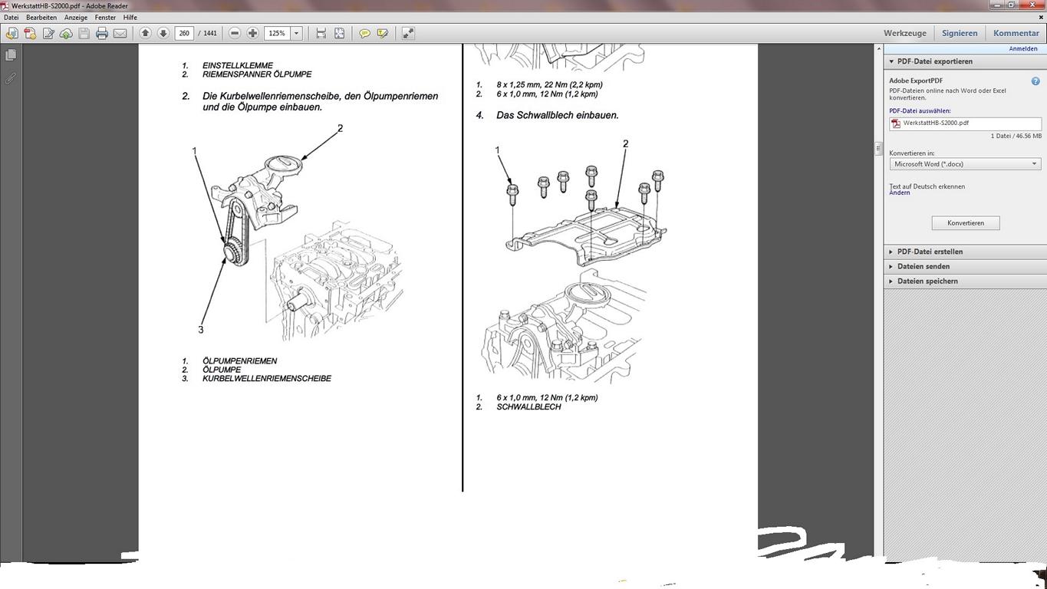The height and width of the screenshot is (589, 1047).
Task: Open page thumbnails in left sidebar
Action: coord(11,55)
